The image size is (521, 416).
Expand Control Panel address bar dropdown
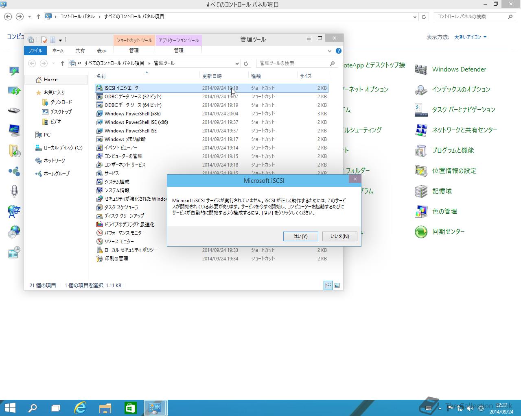[x=415, y=17]
